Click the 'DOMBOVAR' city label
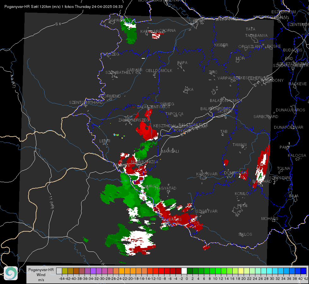This screenshot has height=284, width=309. pos(235,173)
